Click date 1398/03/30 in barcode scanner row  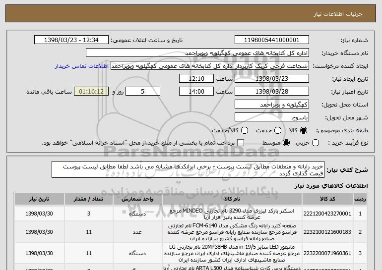[x=39, y=214]
